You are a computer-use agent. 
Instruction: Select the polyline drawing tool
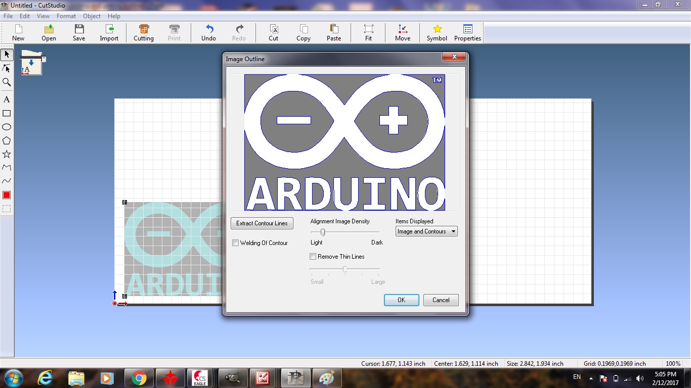tap(7, 167)
